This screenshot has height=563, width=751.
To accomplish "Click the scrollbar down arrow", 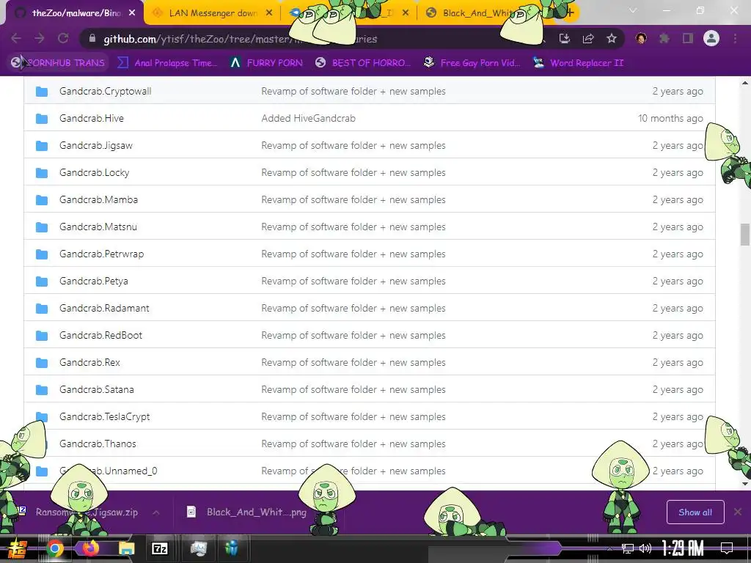I will click(x=745, y=484).
